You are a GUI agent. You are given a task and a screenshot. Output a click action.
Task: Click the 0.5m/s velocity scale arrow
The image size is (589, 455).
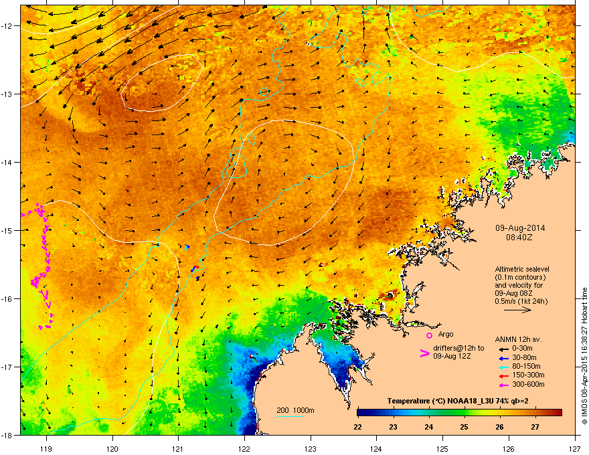[x=517, y=310]
